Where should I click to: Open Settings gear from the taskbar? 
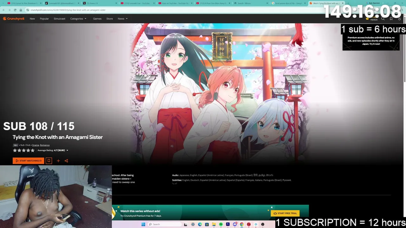[x=193, y=225]
